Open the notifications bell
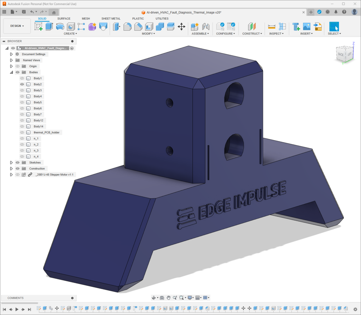This screenshot has height=315, width=361. coord(336,12)
